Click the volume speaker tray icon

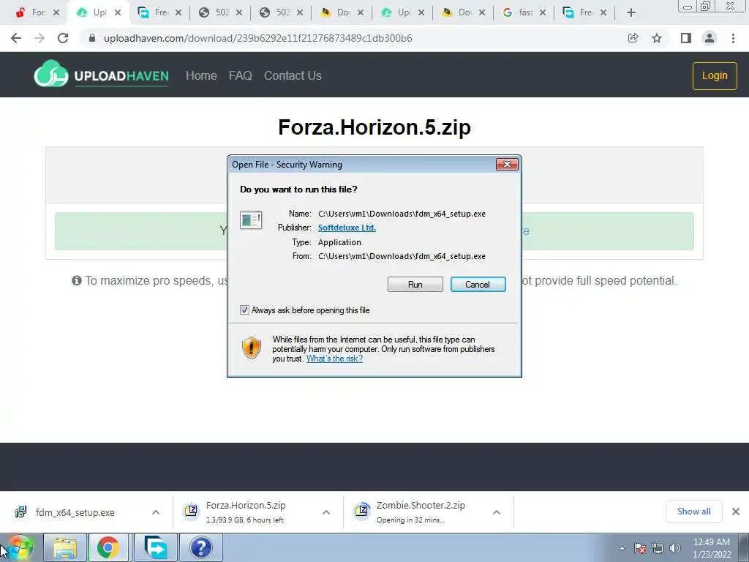[x=675, y=548]
